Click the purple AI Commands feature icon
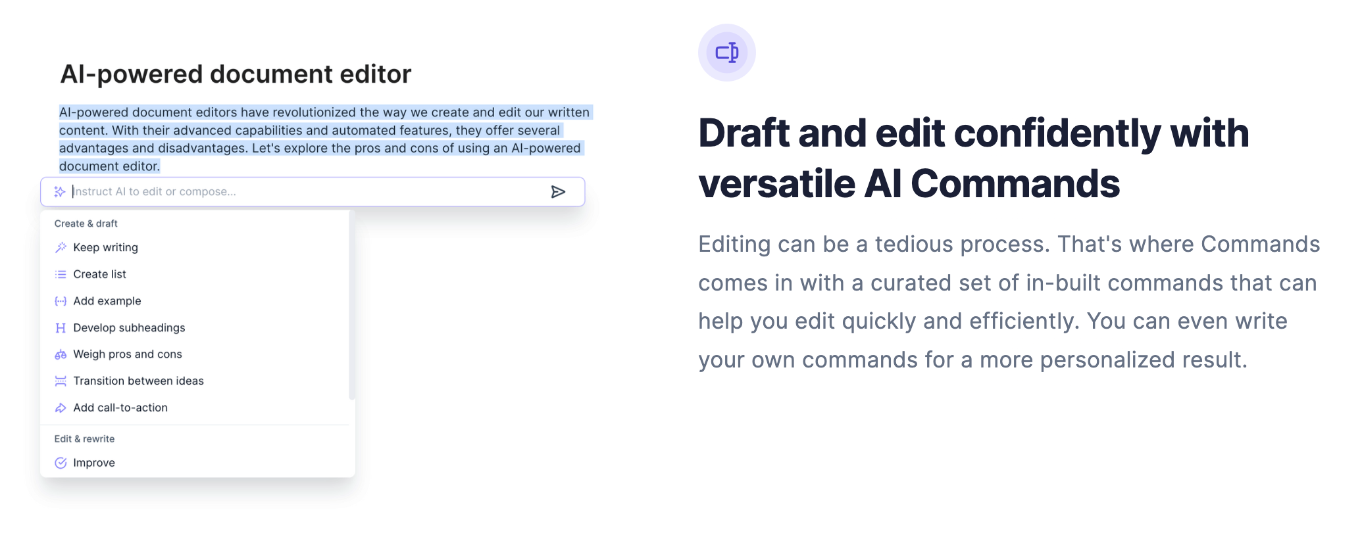The height and width of the screenshot is (543, 1362). [x=726, y=53]
